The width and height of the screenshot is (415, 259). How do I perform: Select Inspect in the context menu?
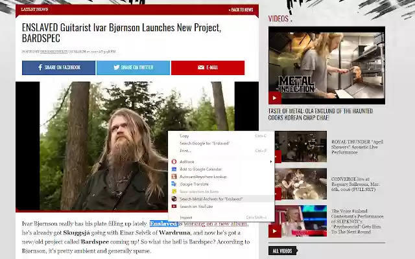point(220,218)
